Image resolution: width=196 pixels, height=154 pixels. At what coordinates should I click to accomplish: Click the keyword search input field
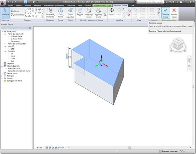[x=150, y=2]
